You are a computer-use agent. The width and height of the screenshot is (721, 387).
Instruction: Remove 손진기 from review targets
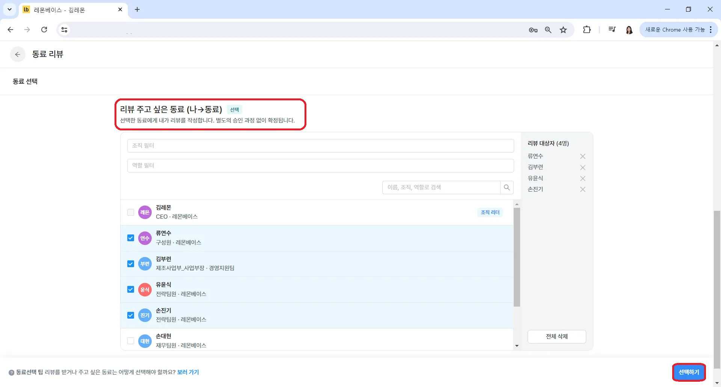point(583,189)
